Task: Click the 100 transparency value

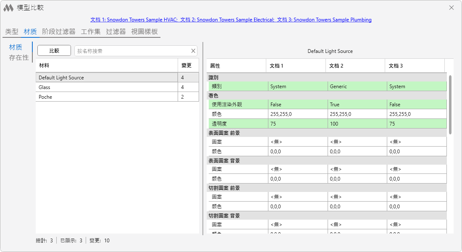Action: [357, 124]
